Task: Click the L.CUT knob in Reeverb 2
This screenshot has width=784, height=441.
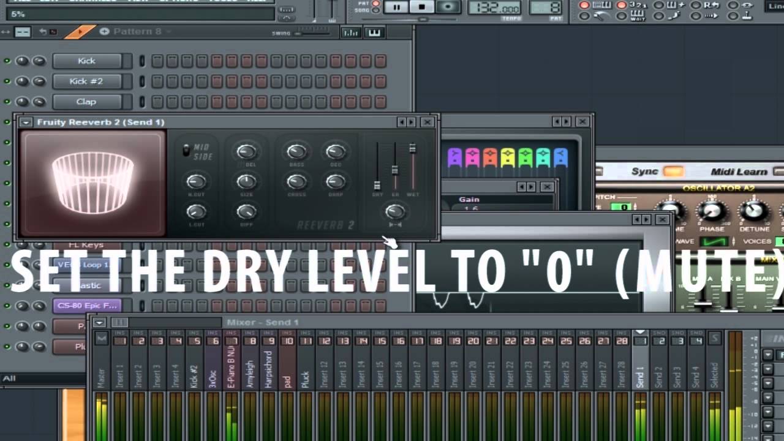Action: (196, 211)
